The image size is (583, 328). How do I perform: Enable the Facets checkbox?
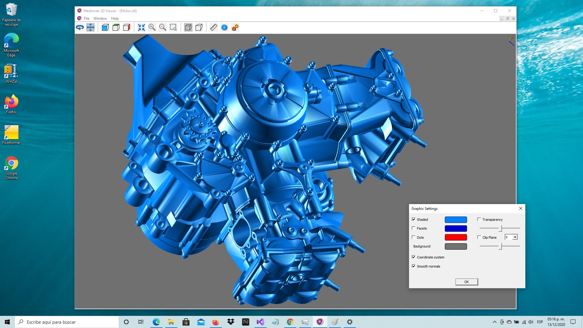pyautogui.click(x=414, y=228)
